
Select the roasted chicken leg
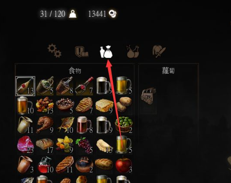pos(45,125)
